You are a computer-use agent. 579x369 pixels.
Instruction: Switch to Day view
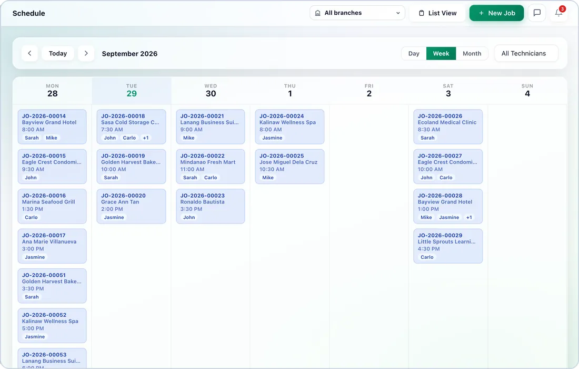pos(414,54)
